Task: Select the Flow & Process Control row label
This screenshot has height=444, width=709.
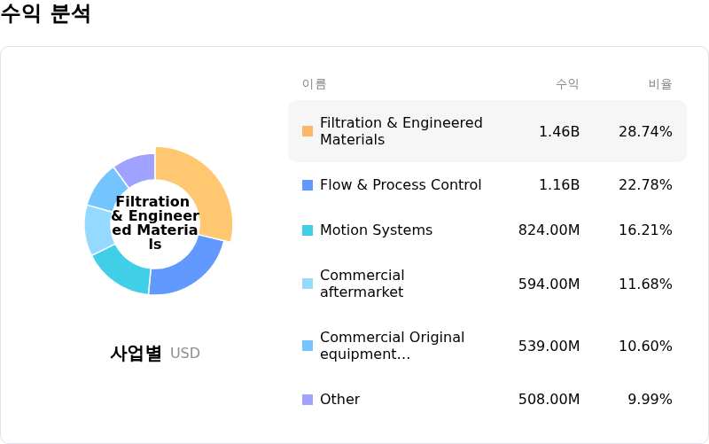Action: click(400, 185)
